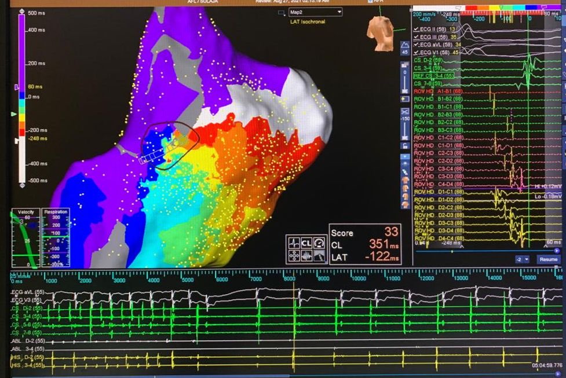This screenshot has height=378, width=566.
Task: Select the CS D-2 (59) channel label
Action: 428,60
